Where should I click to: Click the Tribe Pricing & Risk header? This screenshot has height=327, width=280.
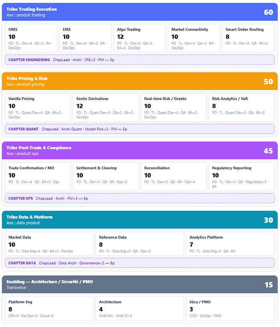140,81
